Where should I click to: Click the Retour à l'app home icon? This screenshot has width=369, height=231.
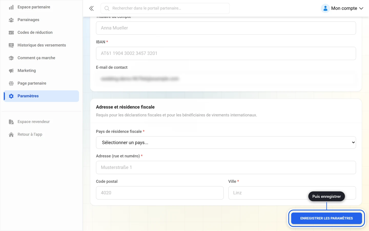click(x=11, y=134)
